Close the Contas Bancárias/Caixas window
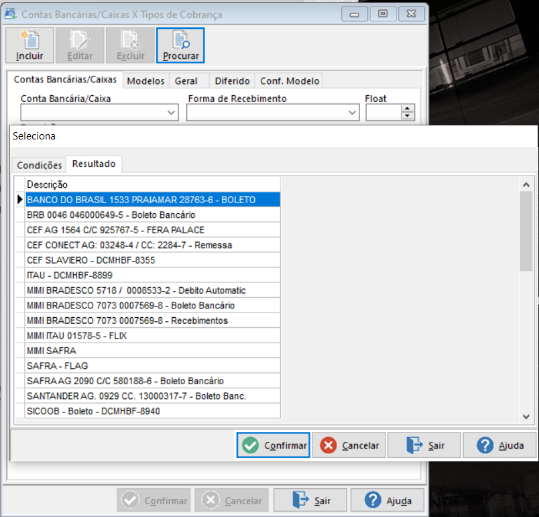 coord(411,14)
